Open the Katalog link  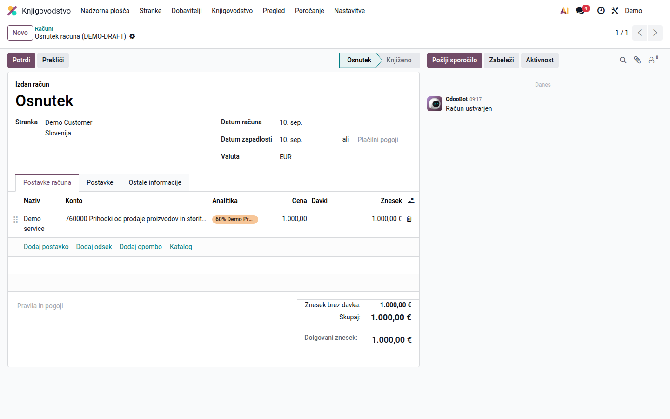click(x=181, y=247)
